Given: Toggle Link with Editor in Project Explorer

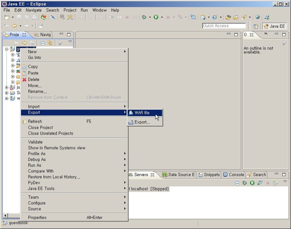Looking at the screenshot, I should pyautogui.click(x=50, y=43).
